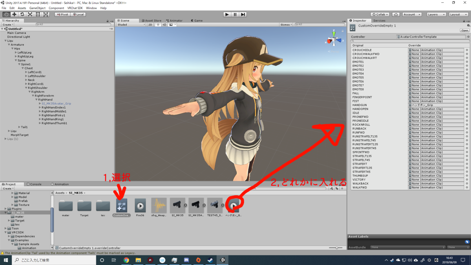Select SI_MK35Avatar_Grip in the Hierarchy
Image resolution: width=471 pixels, height=265 pixels.
pos(56,104)
